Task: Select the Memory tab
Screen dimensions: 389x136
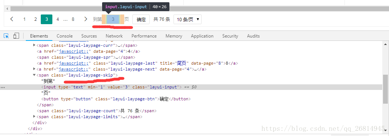Action: 174,36
